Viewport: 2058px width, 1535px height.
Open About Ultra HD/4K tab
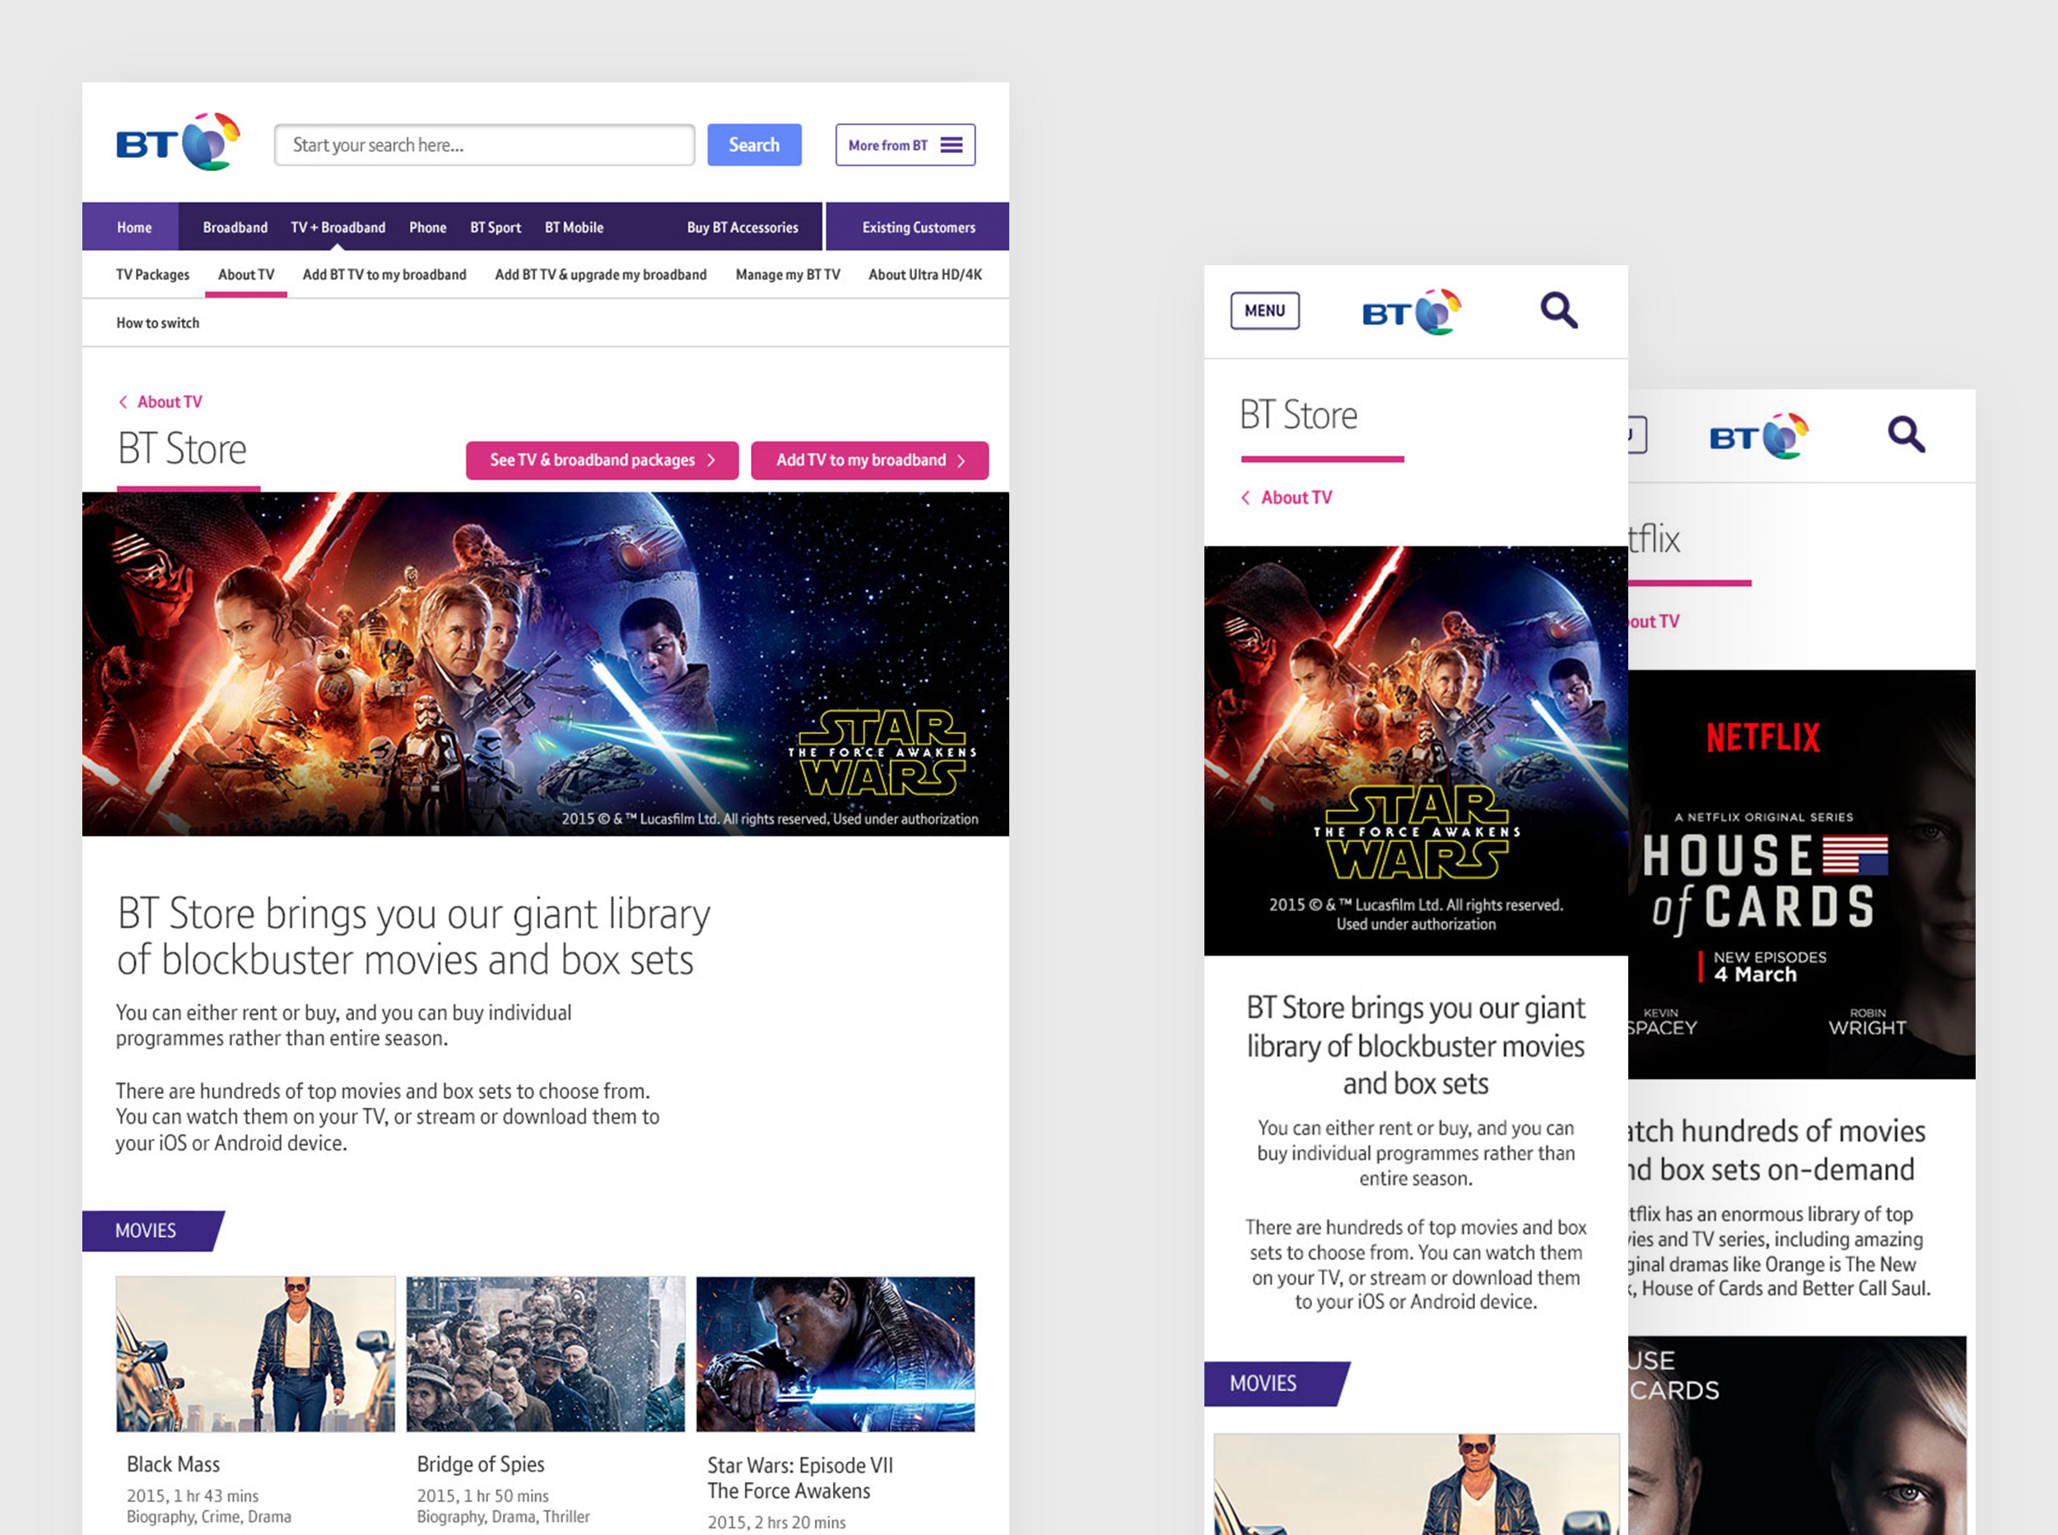925,274
